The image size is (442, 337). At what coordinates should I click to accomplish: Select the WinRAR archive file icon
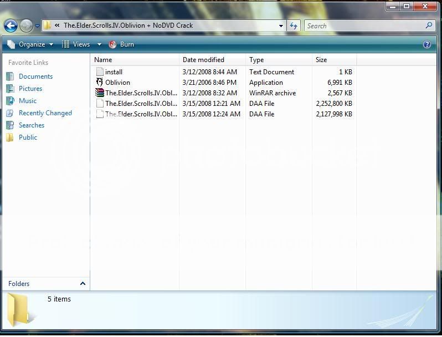coord(100,93)
